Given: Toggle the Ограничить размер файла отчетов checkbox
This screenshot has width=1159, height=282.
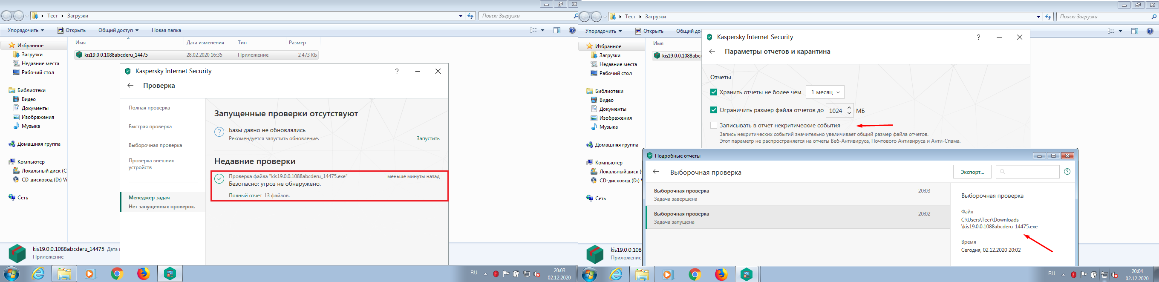Looking at the screenshot, I should click(x=714, y=110).
